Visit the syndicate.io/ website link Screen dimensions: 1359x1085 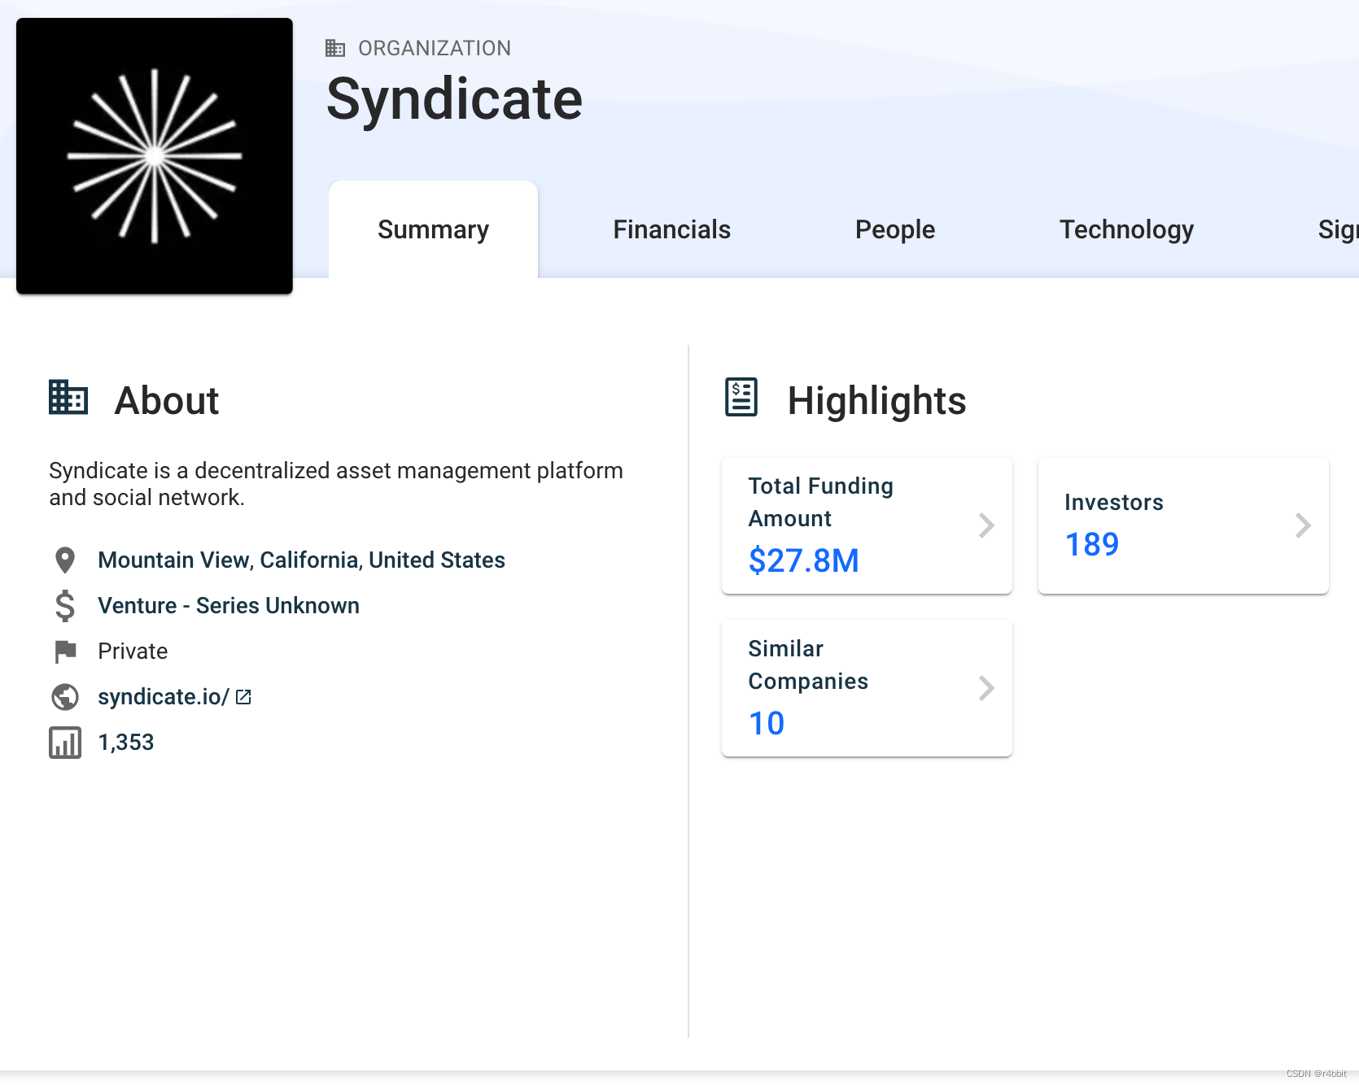pyautogui.click(x=164, y=697)
